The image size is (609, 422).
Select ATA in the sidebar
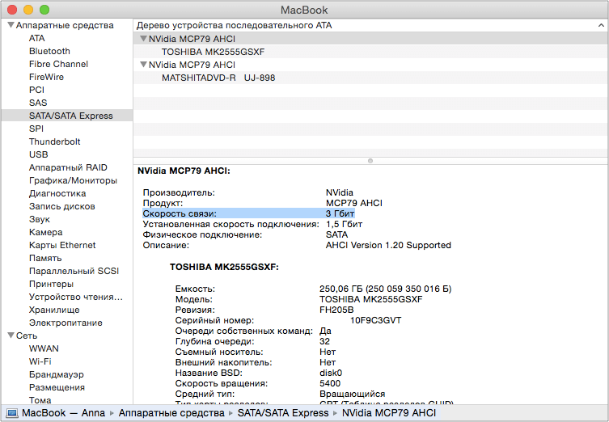click(37, 38)
